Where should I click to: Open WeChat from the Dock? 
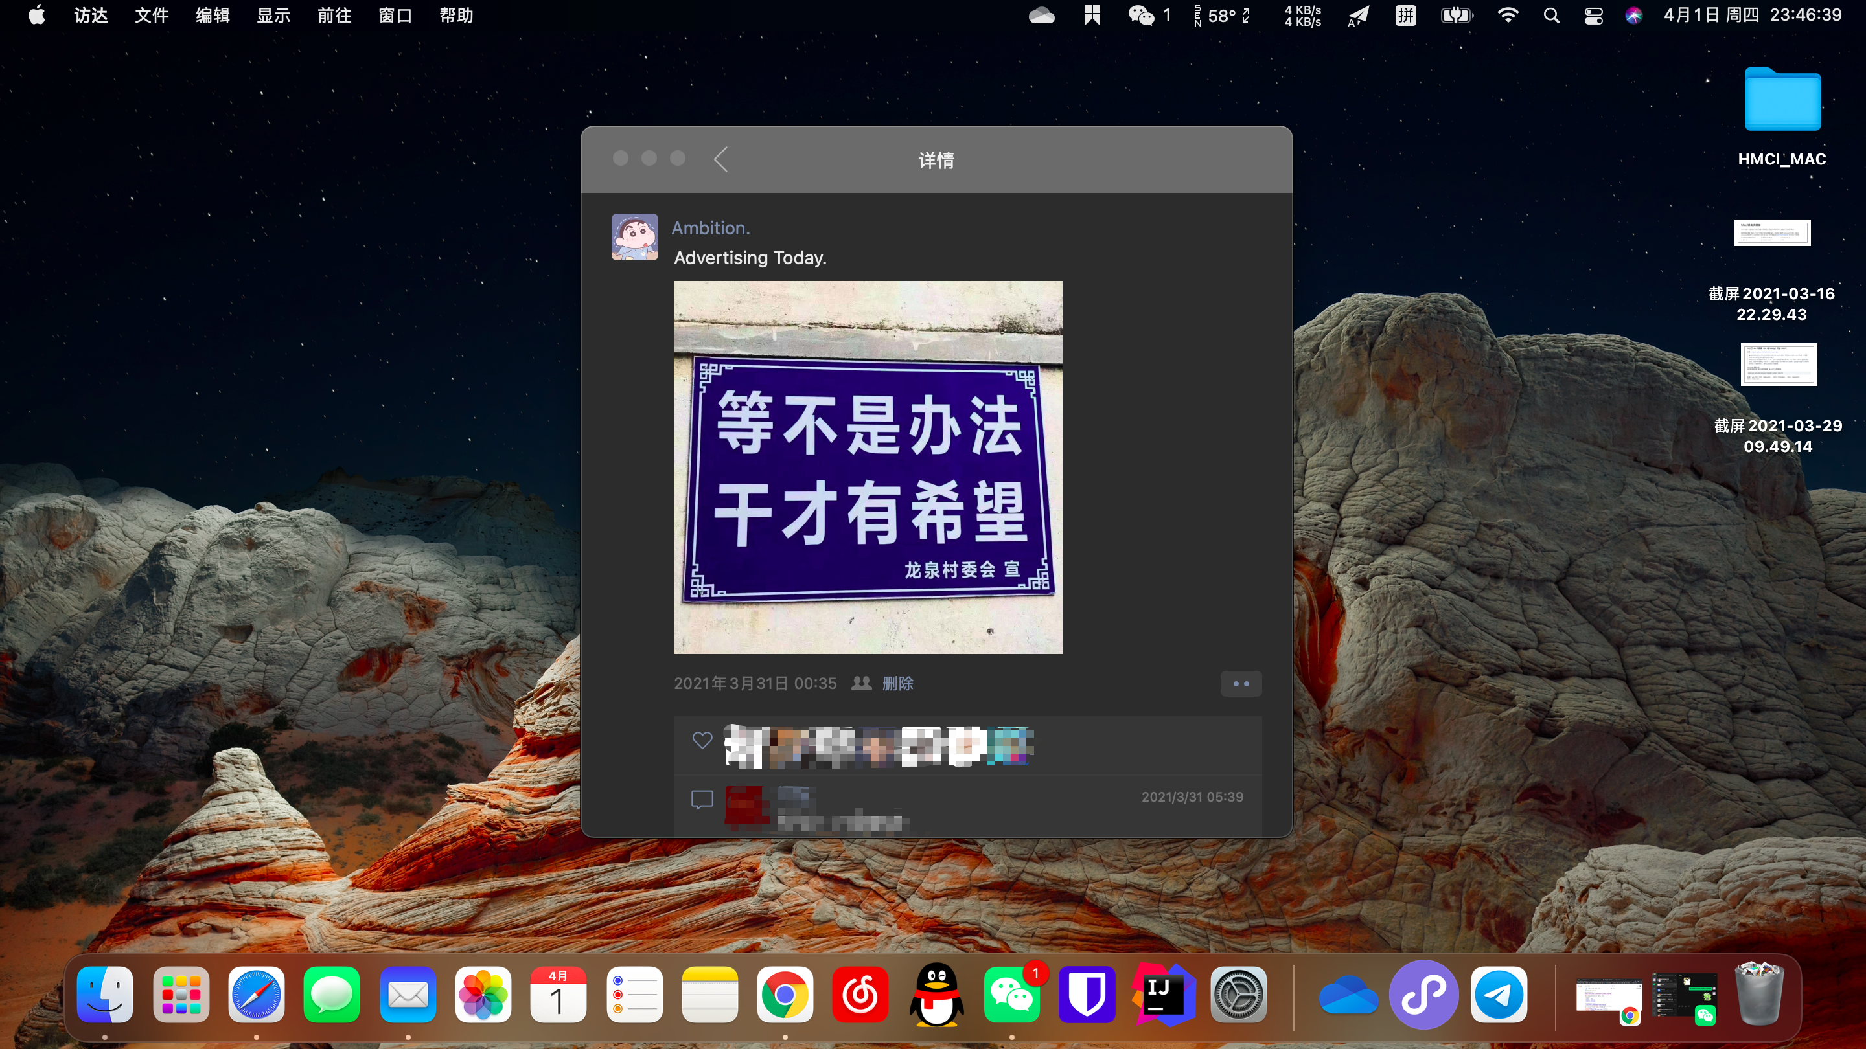point(1012,994)
